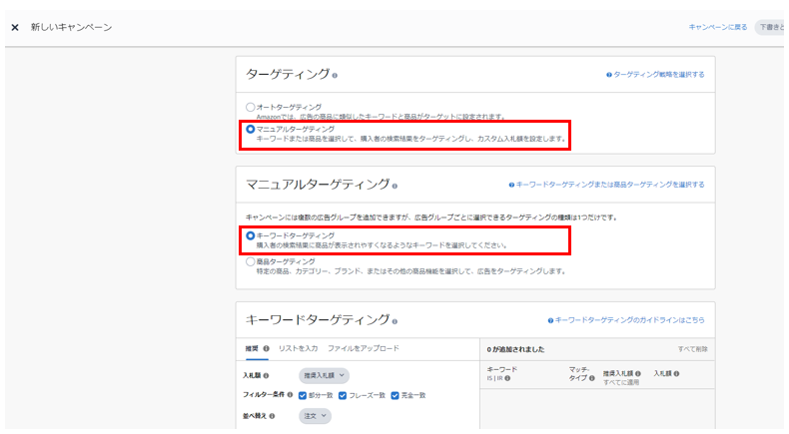Switch to リストを入力 tab
Image resolution: width=789 pixels, height=434 pixels.
[x=298, y=348]
